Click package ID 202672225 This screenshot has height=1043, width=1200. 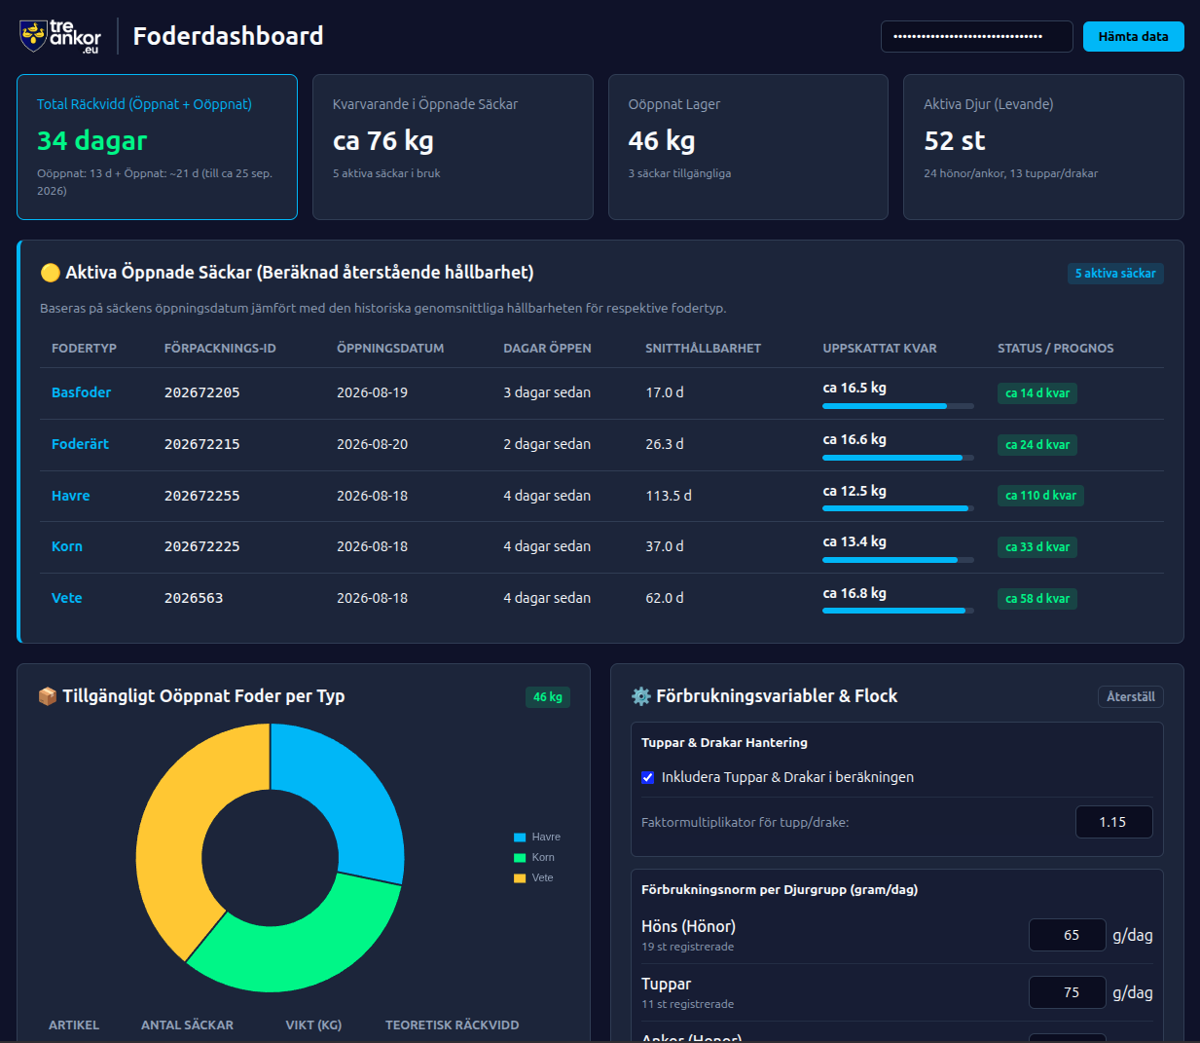[201, 546]
